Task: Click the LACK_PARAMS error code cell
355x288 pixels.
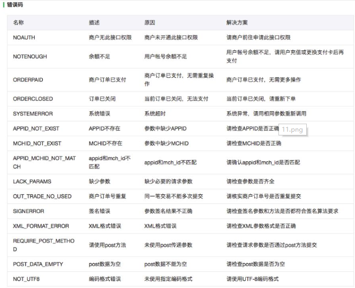Action: (x=32, y=181)
